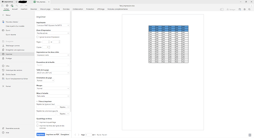This screenshot has width=254, height=138.
Task: Click the Droits d'accès users icon
Action: (x=3, y=75)
